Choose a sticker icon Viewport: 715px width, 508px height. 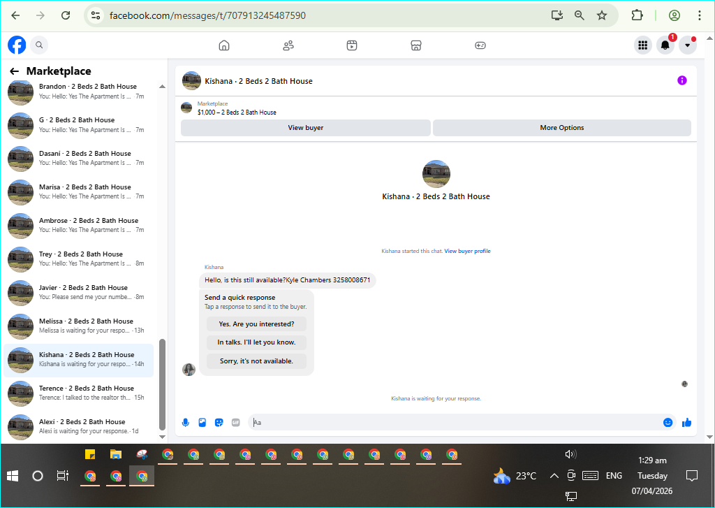click(x=219, y=423)
